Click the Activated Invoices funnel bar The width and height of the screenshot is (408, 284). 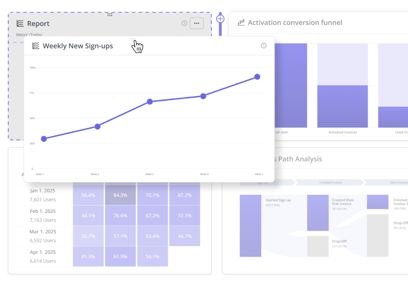pos(343,105)
